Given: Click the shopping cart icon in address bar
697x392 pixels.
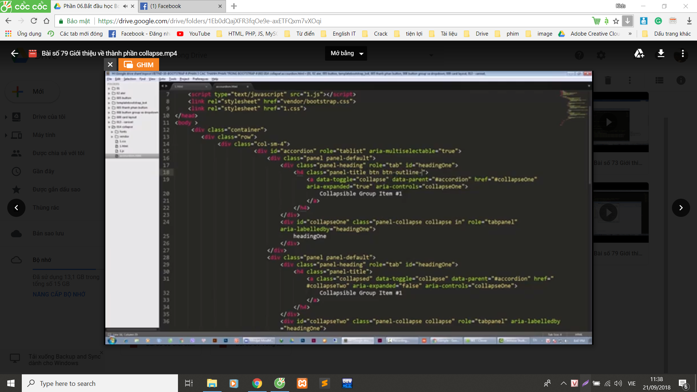Looking at the screenshot, I should (596, 21).
